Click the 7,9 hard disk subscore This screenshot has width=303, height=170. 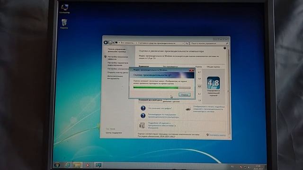click(199, 101)
